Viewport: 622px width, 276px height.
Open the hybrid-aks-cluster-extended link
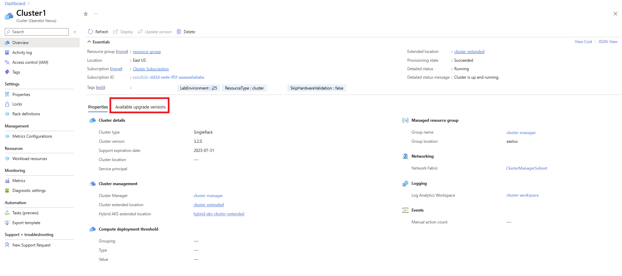tap(219, 214)
